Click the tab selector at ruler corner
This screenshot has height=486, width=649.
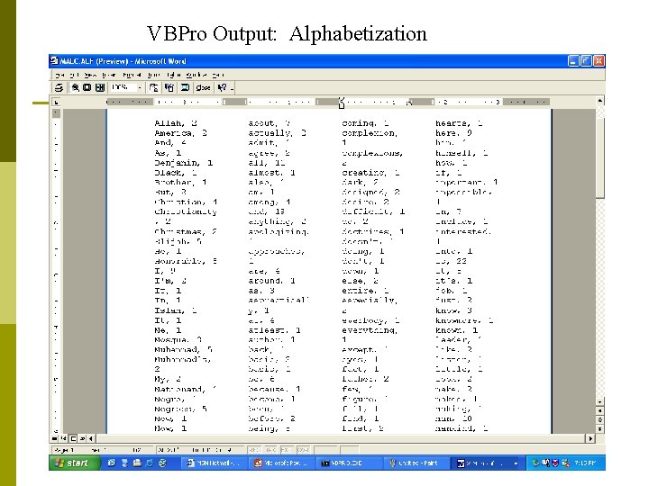56,102
